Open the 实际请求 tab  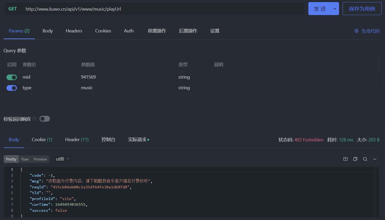pyautogui.click(x=138, y=140)
